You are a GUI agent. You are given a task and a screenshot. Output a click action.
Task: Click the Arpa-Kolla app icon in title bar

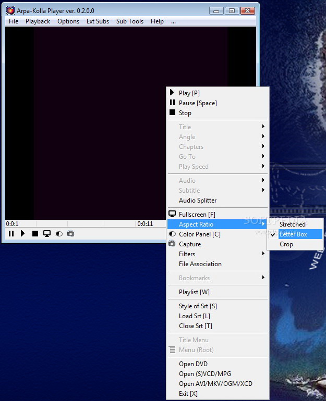tap(10, 10)
